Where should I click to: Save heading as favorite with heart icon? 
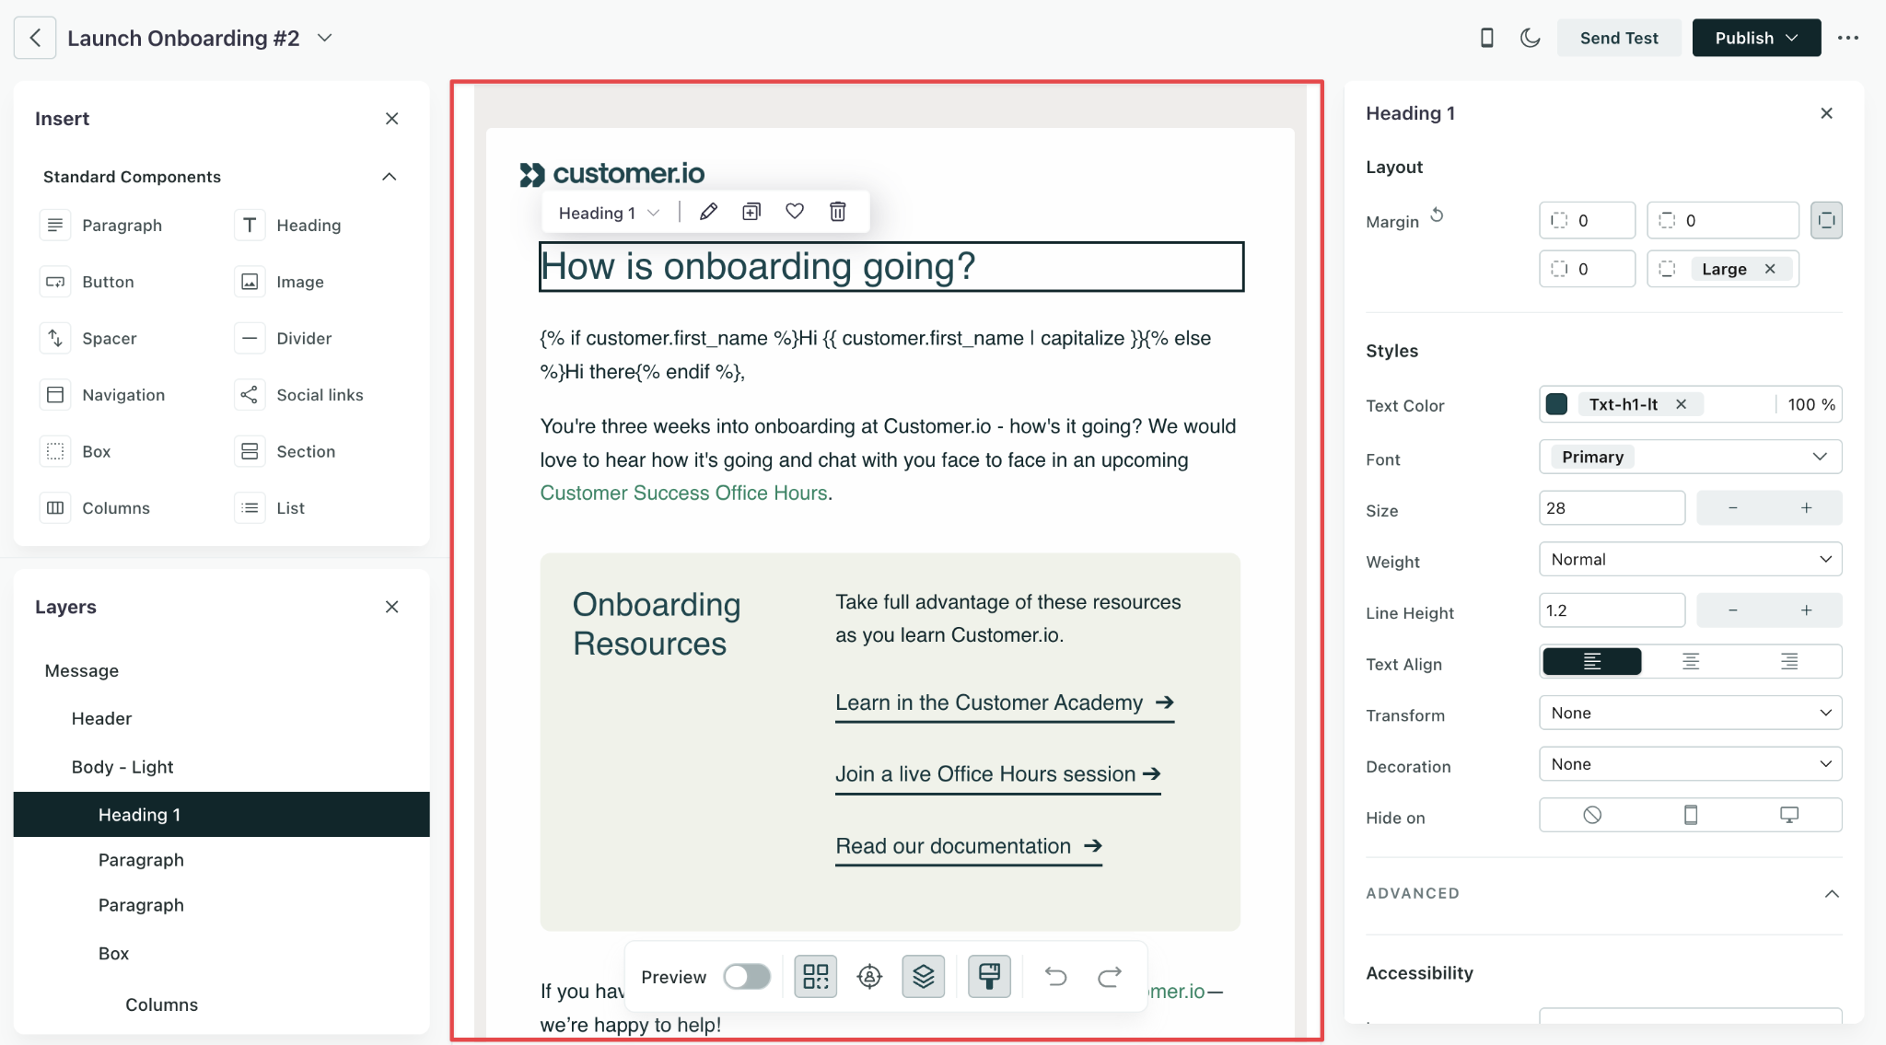795,212
